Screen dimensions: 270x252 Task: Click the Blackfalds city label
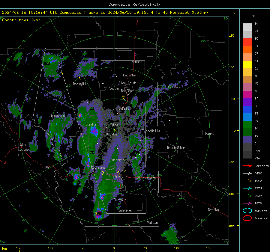point(127,83)
